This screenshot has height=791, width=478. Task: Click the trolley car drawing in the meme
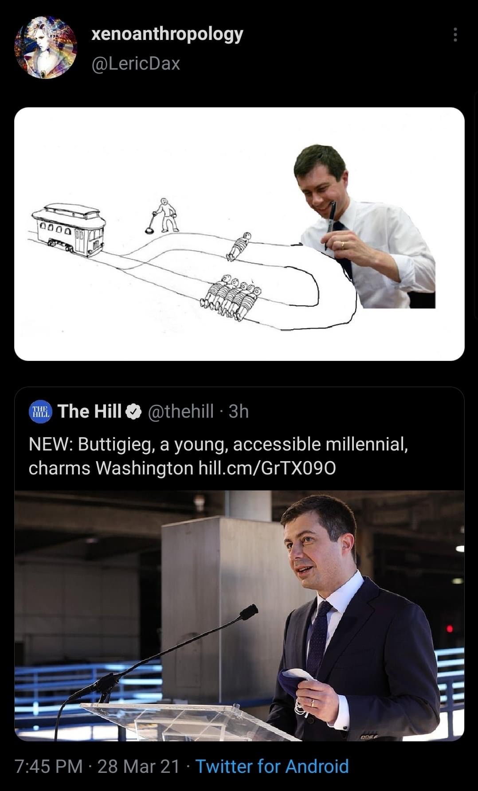click(x=69, y=230)
